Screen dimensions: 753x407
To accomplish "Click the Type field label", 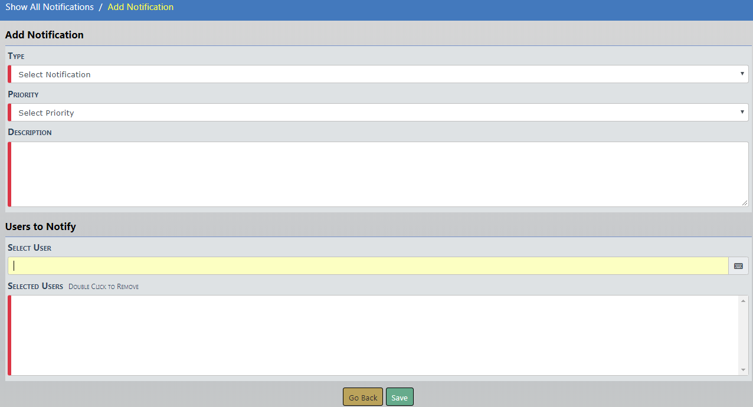I will [17, 56].
